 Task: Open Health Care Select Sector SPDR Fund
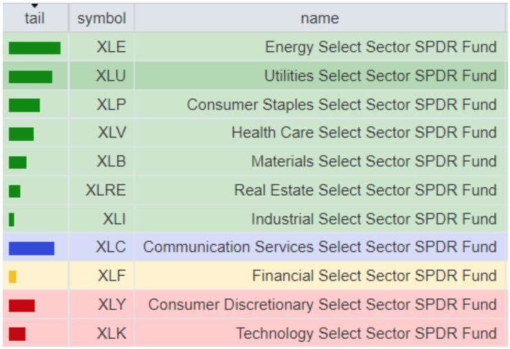tap(364, 133)
